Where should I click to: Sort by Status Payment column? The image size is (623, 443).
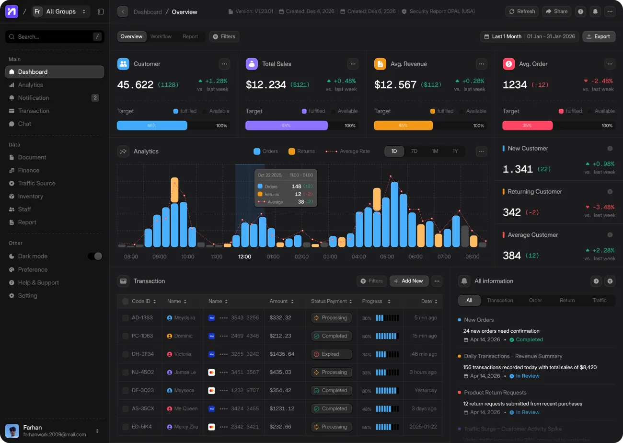pos(332,302)
